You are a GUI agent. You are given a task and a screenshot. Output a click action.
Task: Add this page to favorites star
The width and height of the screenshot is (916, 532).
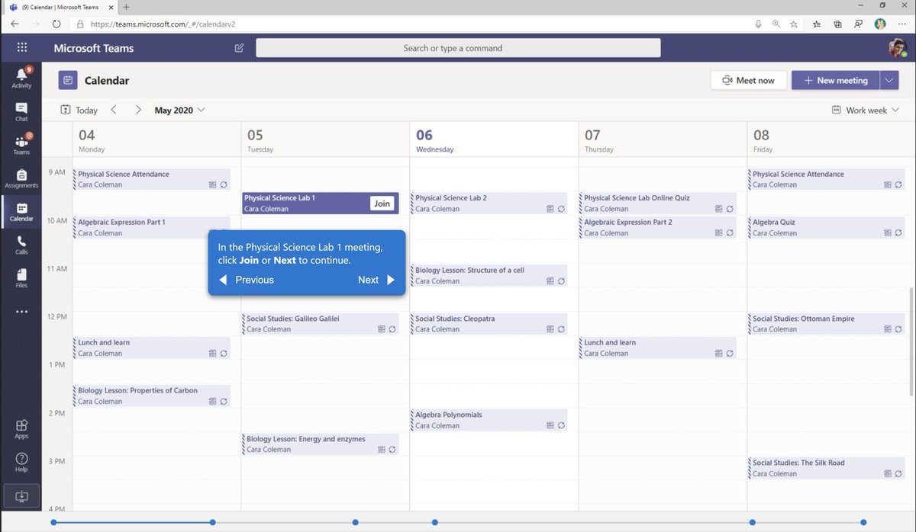click(x=794, y=24)
